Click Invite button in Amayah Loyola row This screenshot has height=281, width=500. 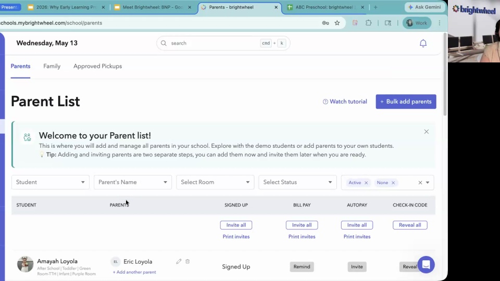357,266
